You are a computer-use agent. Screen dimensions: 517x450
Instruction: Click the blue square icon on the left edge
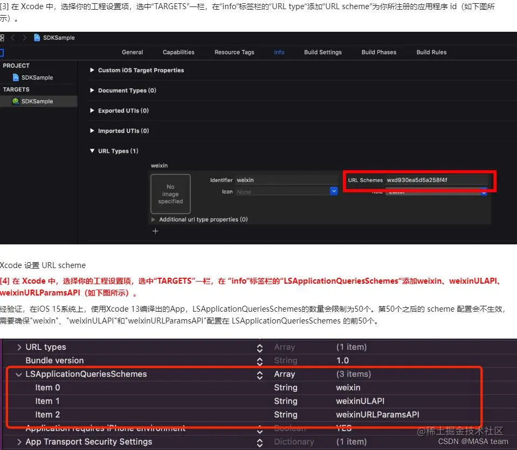(2, 52)
